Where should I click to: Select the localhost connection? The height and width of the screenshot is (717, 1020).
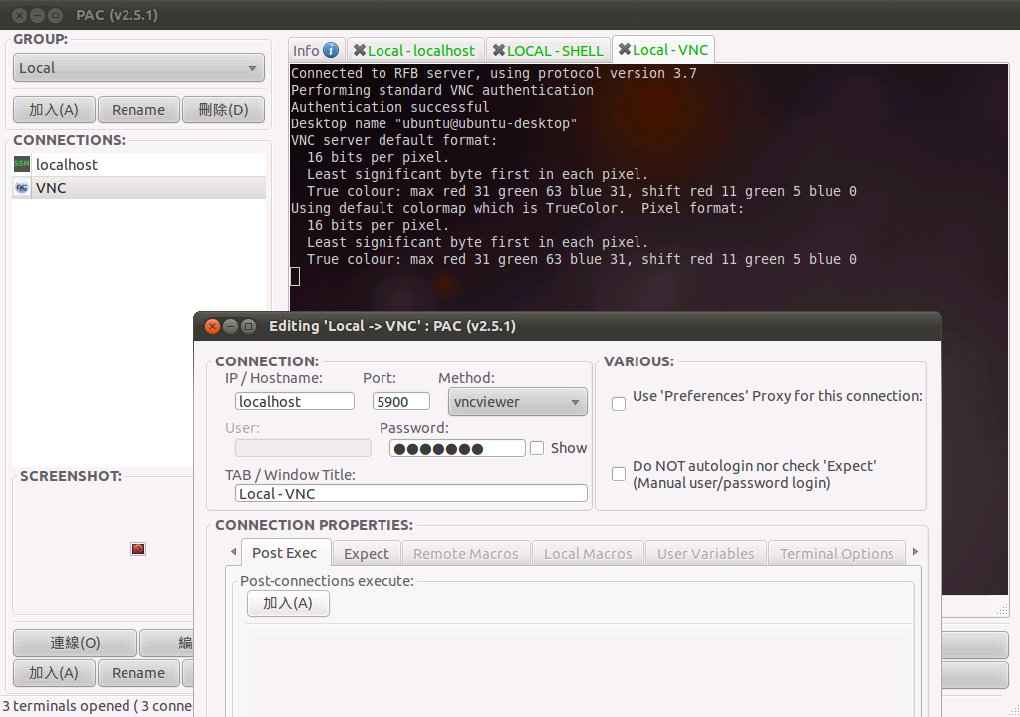(138, 165)
